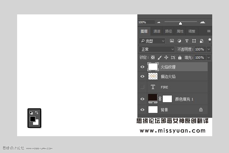The height and width of the screenshot is (153, 229).
Task: Hide the 颜色填充 1 layer eye
Action: (142, 99)
